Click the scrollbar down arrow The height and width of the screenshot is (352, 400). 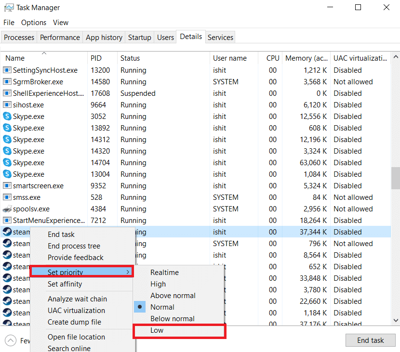395,320
